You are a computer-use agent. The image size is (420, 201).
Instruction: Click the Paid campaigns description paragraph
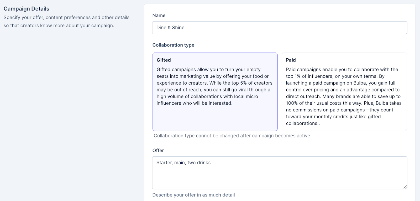(344, 96)
